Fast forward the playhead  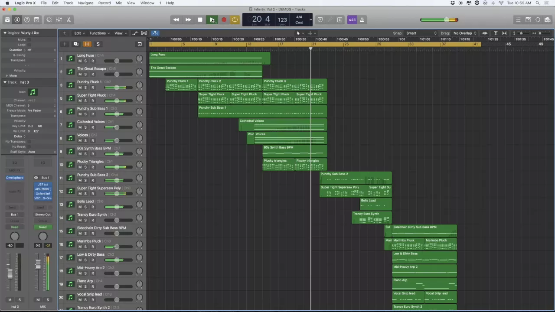tap(188, 19)
